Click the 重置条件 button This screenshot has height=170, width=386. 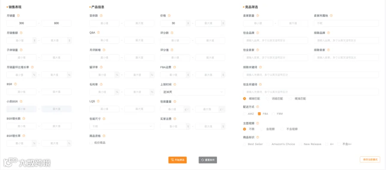pyautogui.click(x=208, y=160)
